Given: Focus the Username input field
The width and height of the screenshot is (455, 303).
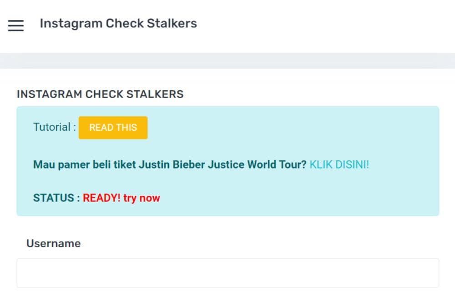Looking at the screenshot, I should pos(227,273).
